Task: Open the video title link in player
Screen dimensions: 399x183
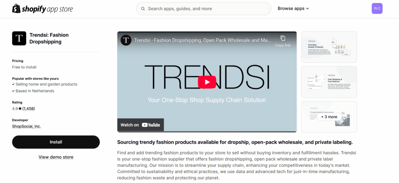Action: [x=202, y=40]
